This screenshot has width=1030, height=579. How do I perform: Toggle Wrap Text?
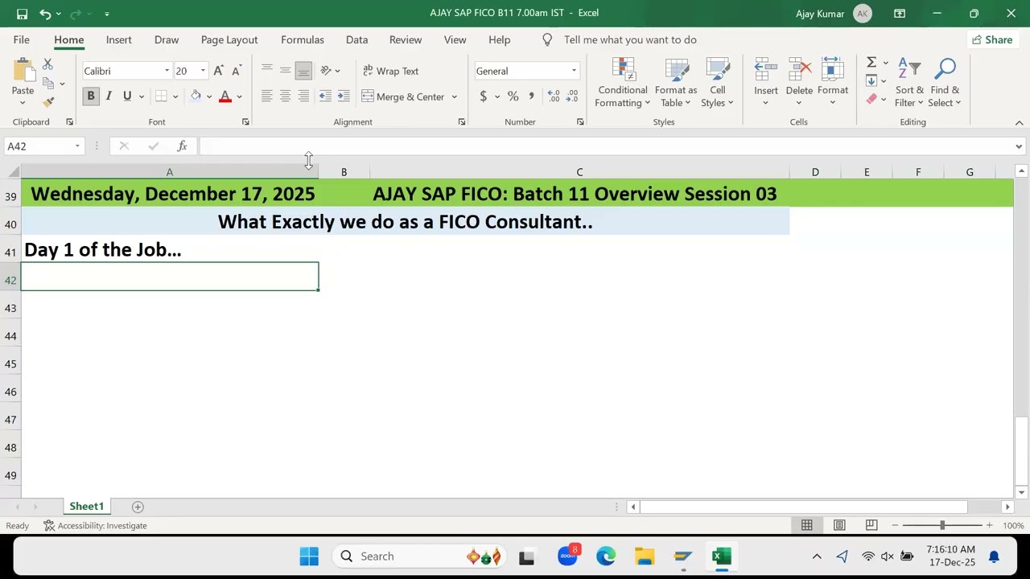click(391, 71)
